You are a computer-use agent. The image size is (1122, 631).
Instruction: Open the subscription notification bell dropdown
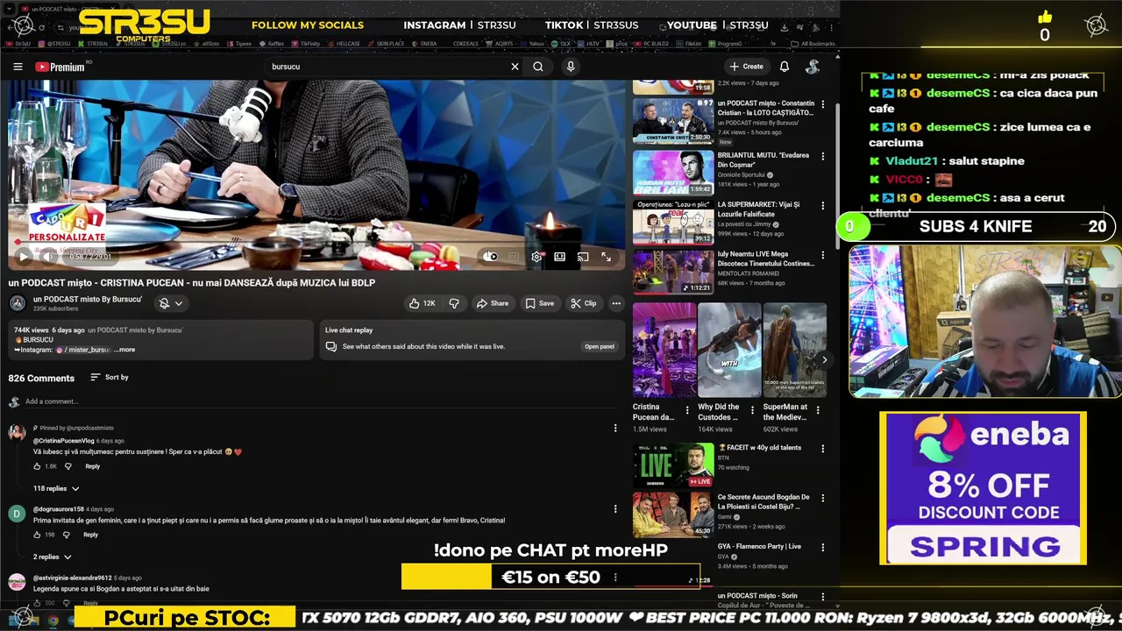[170, 303]
